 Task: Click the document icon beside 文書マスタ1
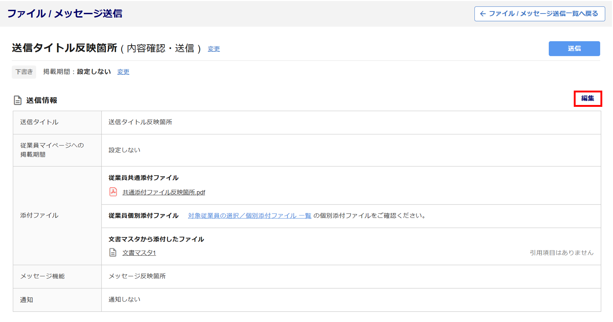(x=113, y=253)
